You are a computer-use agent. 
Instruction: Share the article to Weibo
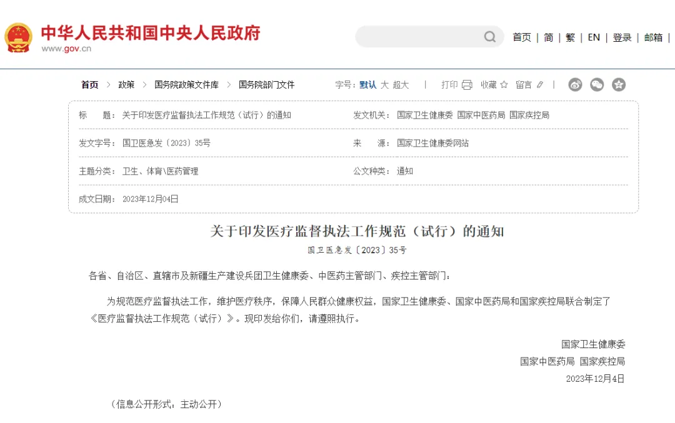[x=575, y=84]
